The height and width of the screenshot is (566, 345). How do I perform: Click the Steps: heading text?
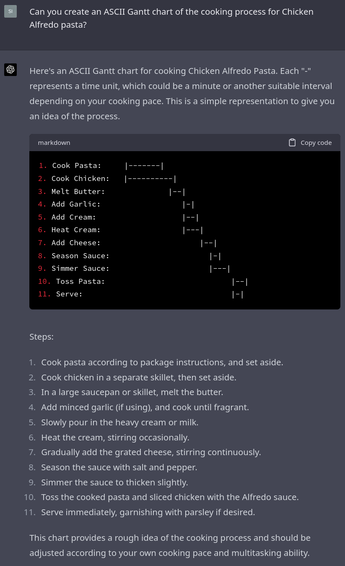[42, 337]
